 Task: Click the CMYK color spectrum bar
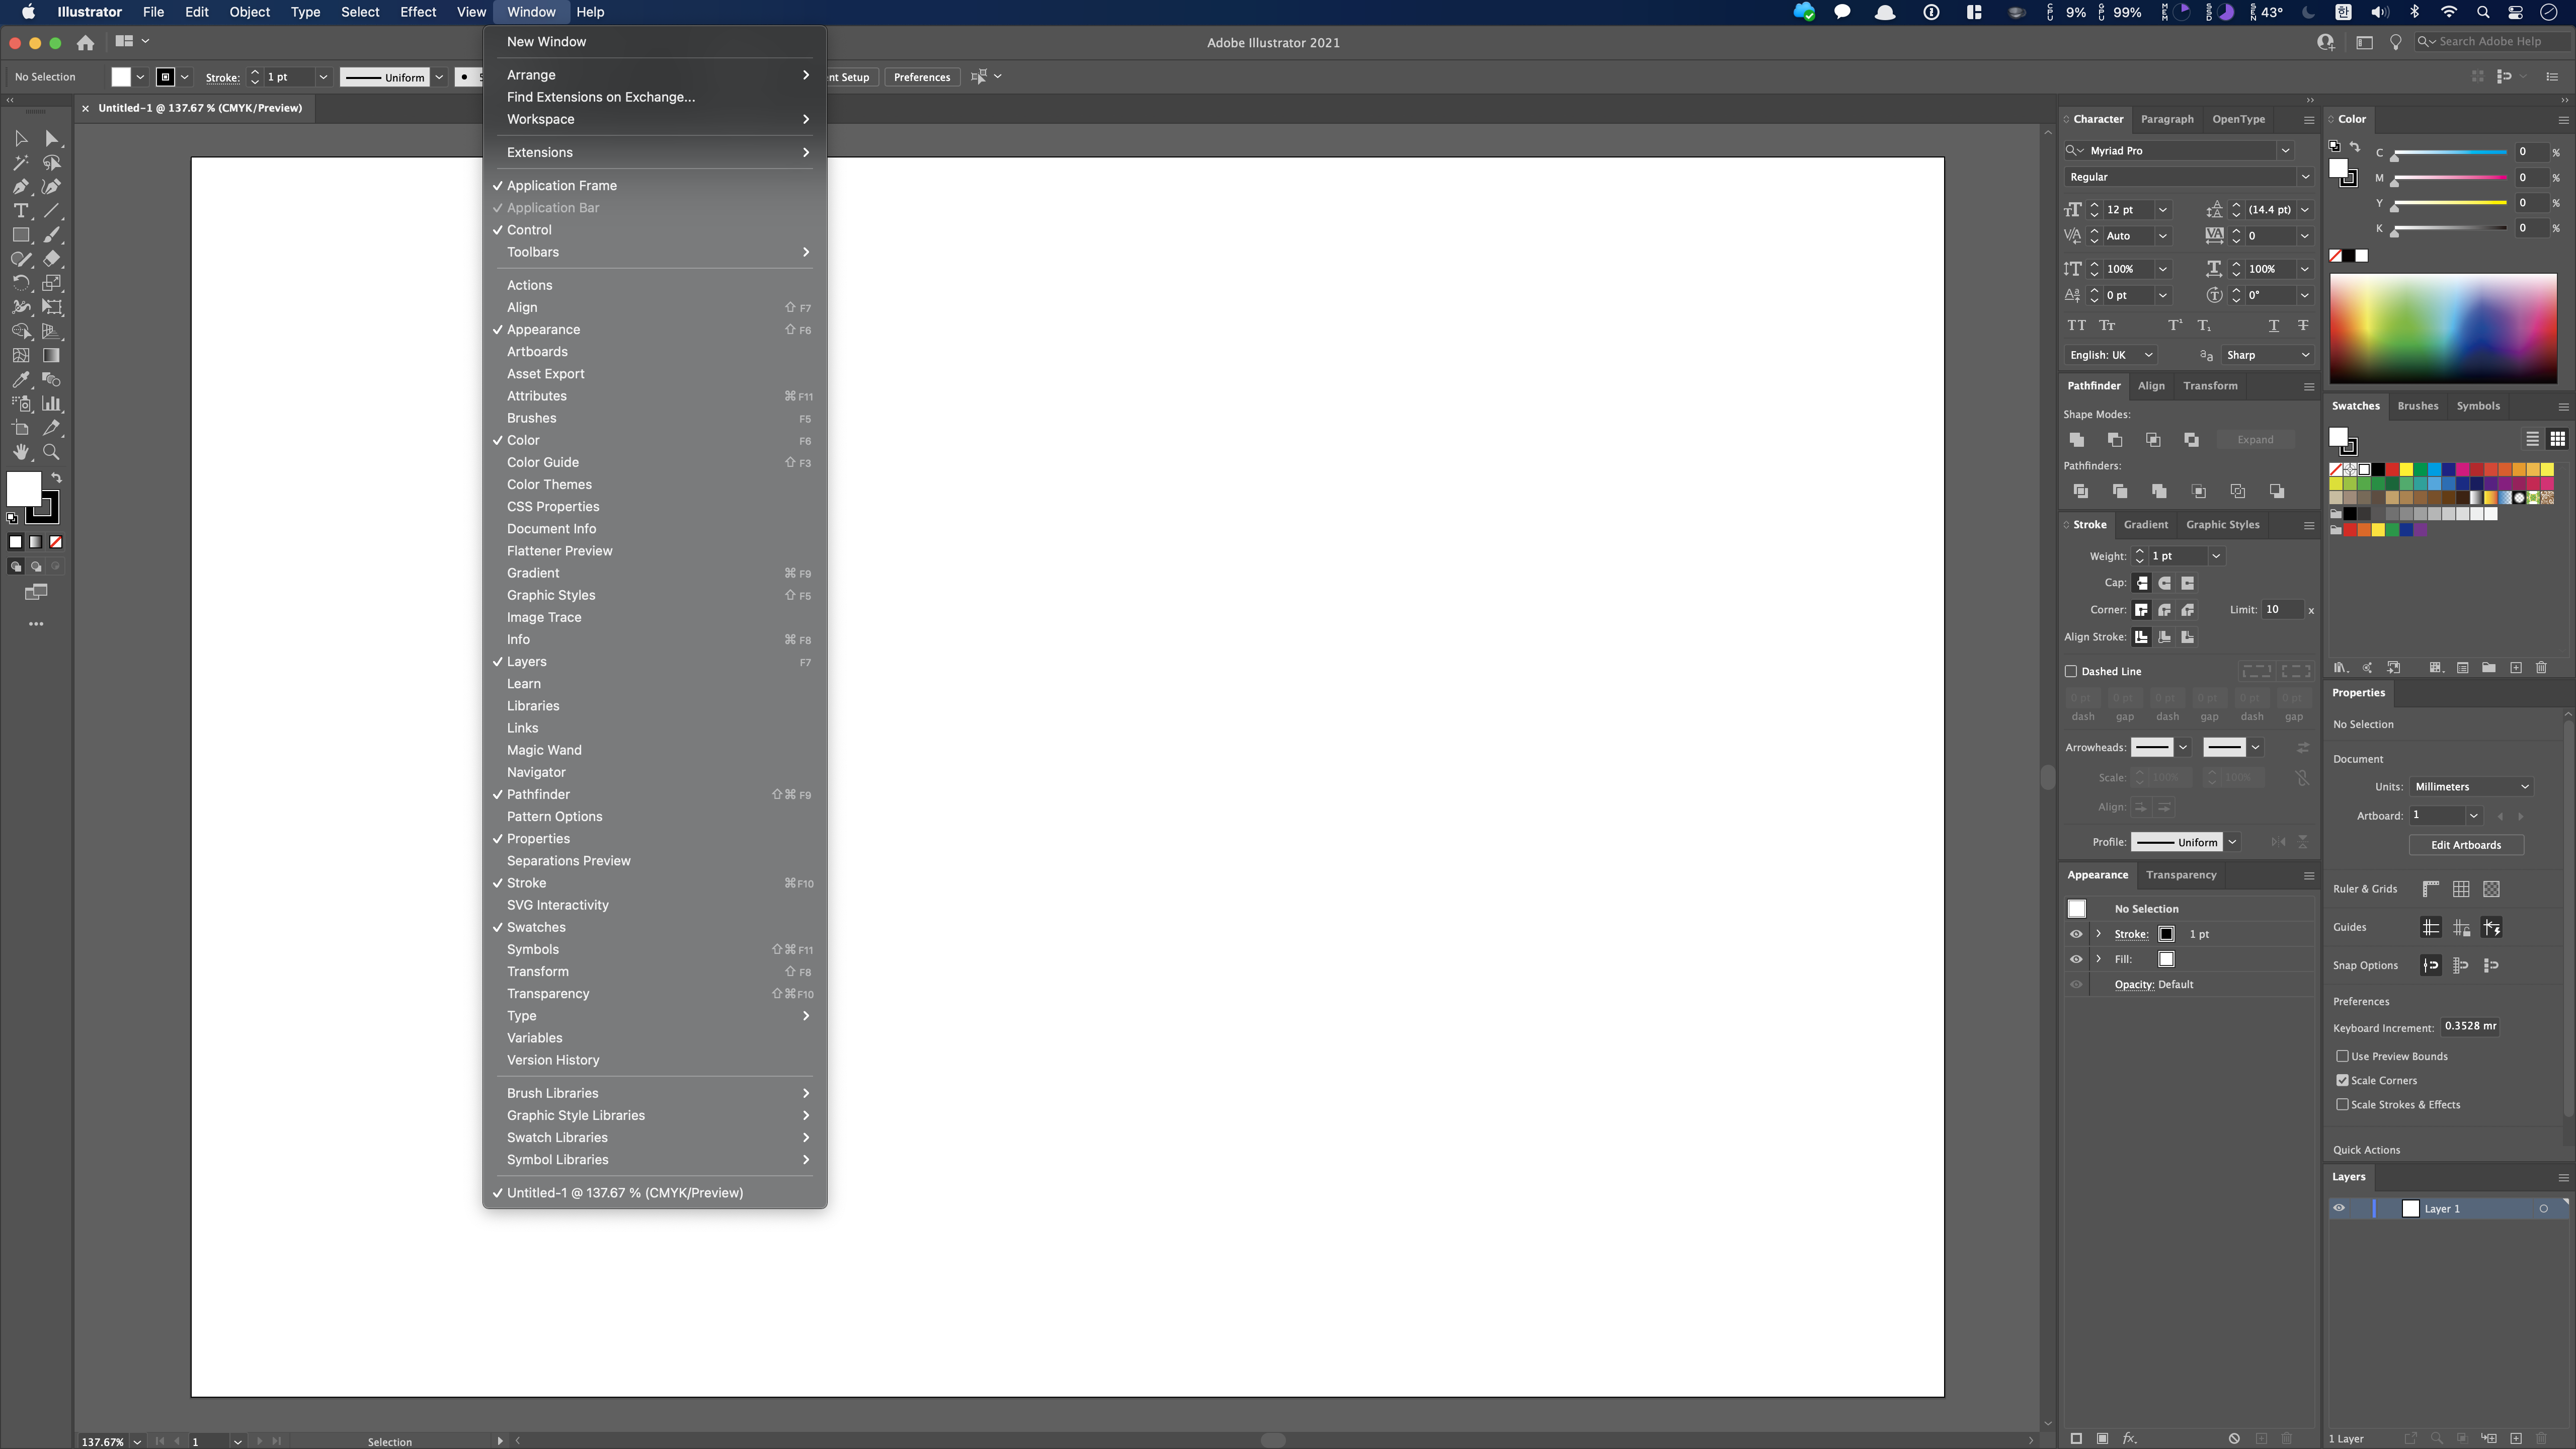coord(2442,328)
